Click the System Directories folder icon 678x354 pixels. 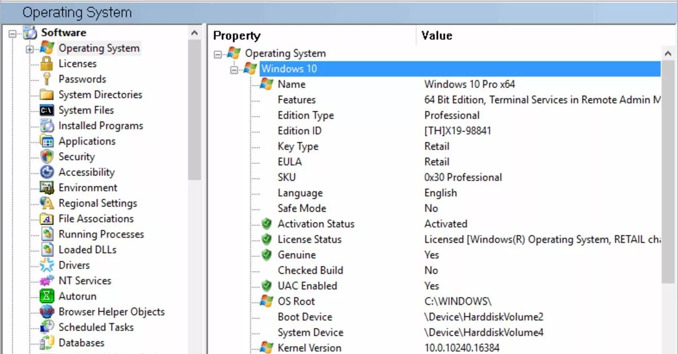pyautogui.click(x=47, y=95)
